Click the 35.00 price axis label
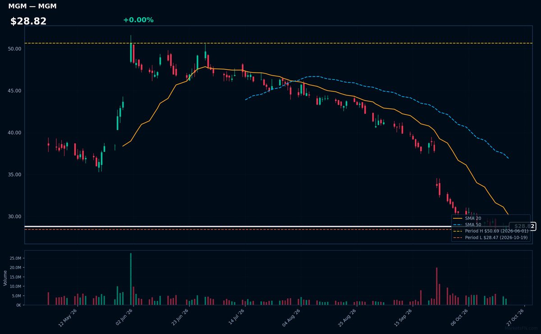 (x=15, y=174)
